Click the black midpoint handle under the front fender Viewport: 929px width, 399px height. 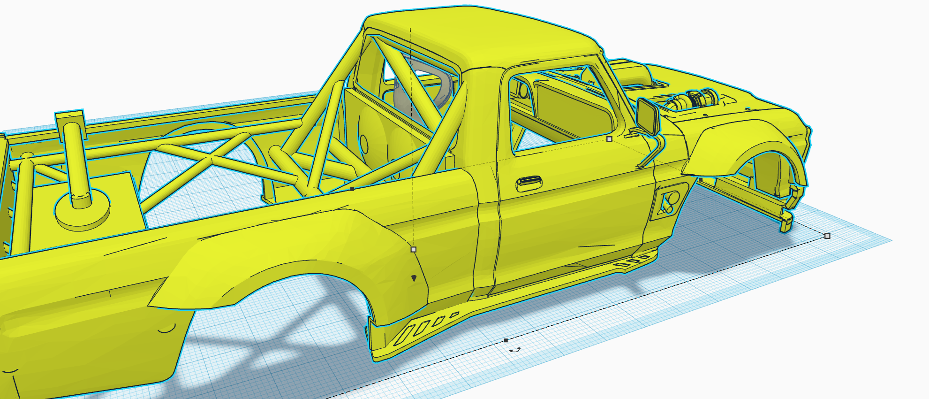coord(700,180)
